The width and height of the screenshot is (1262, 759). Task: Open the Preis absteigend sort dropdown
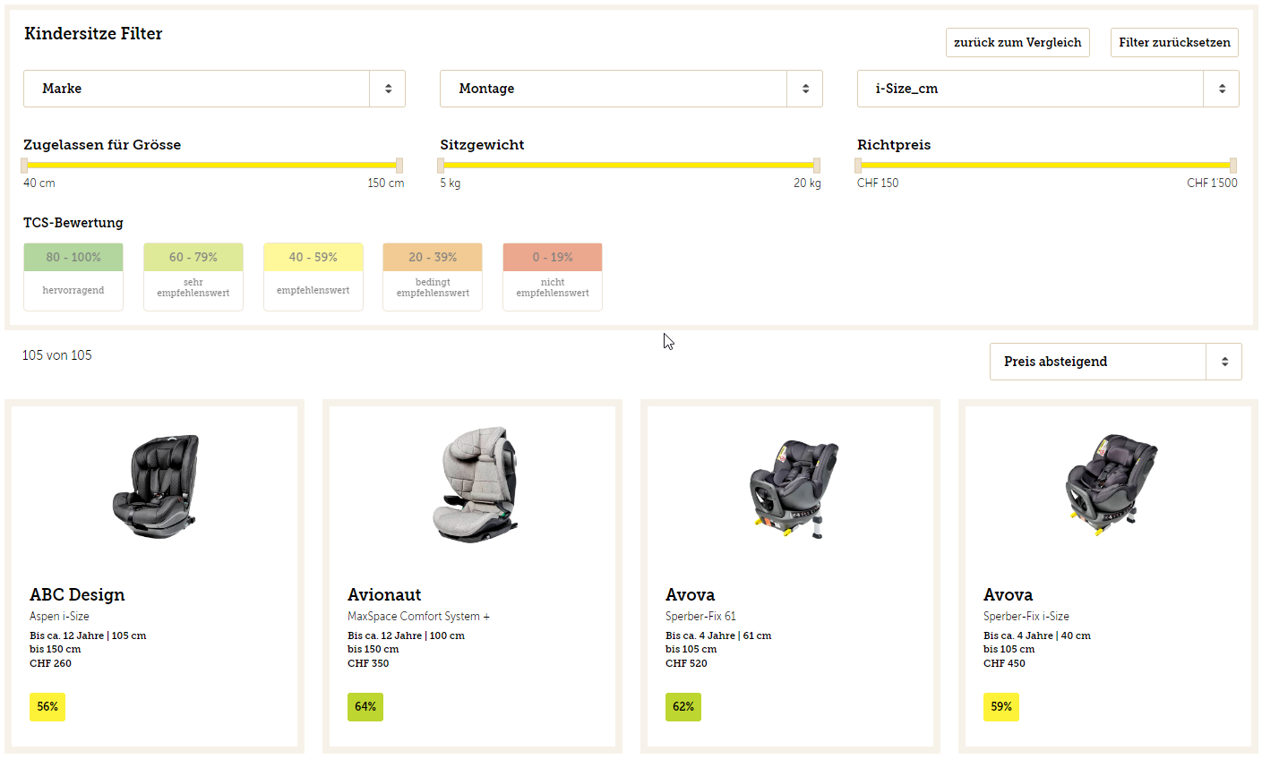[1115, 362]
